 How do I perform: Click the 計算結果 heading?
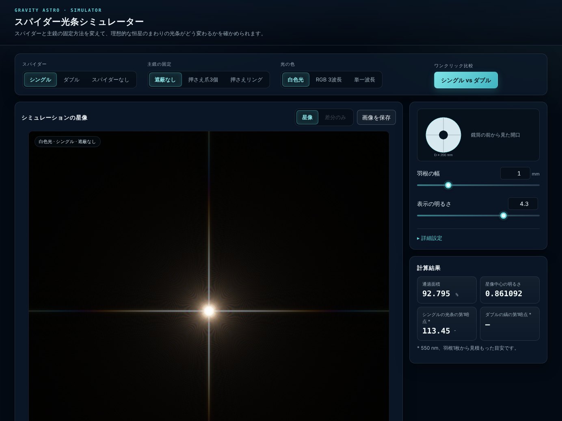pyautogui.click(x=429, y=268)
